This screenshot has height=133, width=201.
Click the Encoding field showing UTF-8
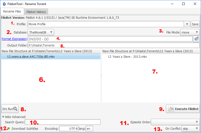(x=69, y=128)
